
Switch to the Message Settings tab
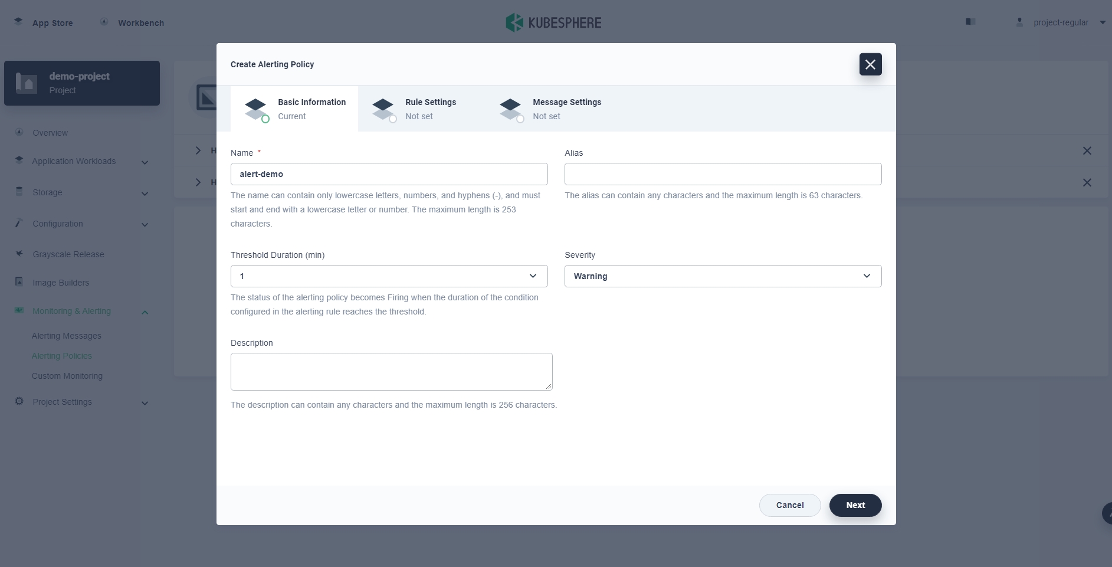coord(566,109)
